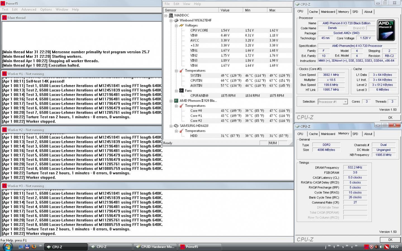The width and height of the screenshot is (402, 251).
Task: Open Memory tab in upper CPU-Z
Action: [344, 12]
